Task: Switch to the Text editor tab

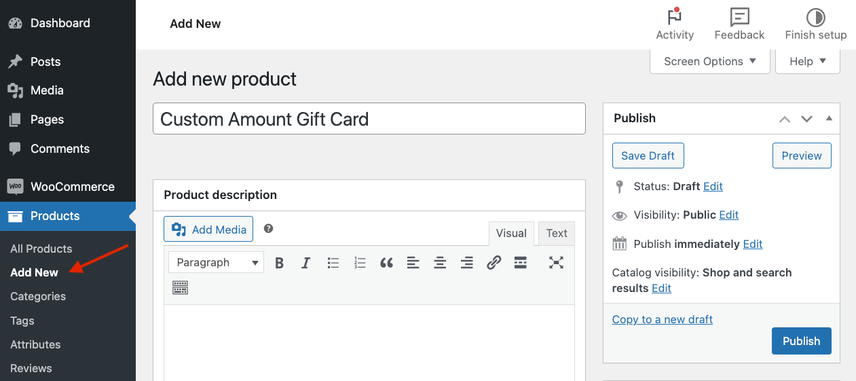Action: click(557, 233)
